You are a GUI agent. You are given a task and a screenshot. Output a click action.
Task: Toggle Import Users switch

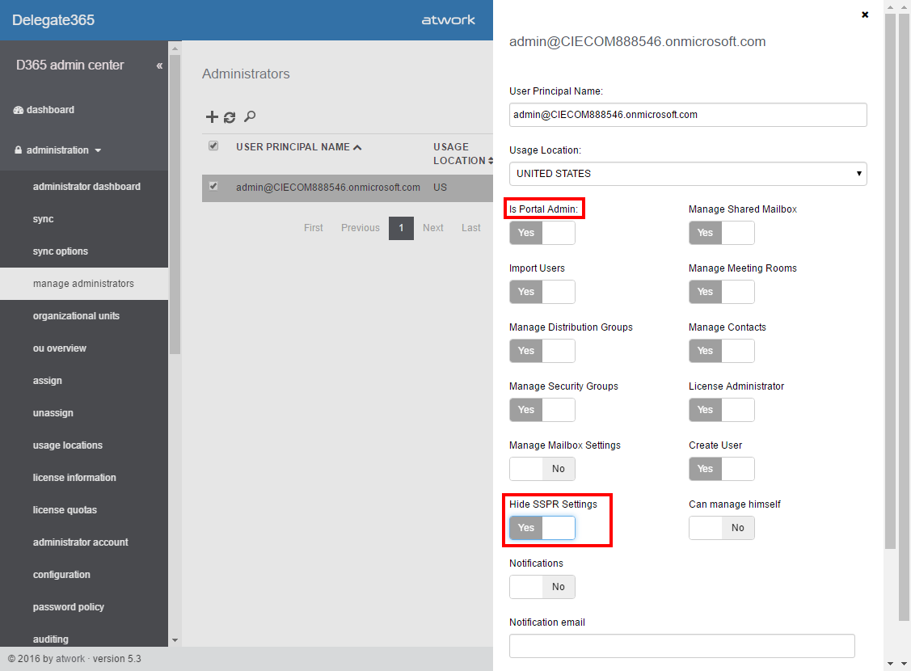(x=542, y=292)
